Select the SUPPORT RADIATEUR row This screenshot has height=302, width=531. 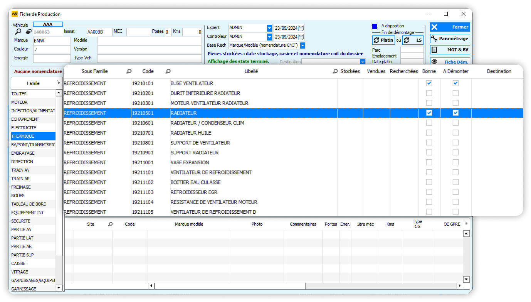click(x=293, y=152)
